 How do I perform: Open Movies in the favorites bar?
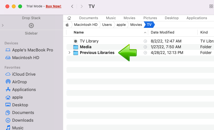[129, 18]
